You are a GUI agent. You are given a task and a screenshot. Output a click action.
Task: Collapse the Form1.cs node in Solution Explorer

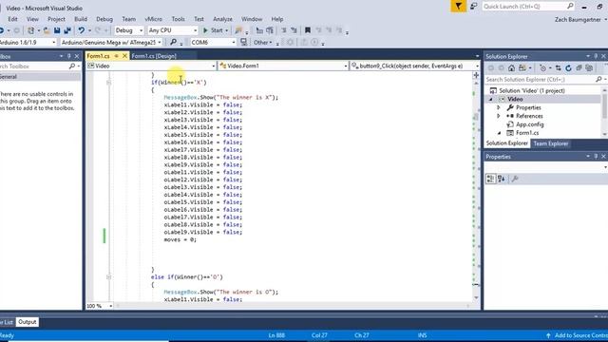499,133
